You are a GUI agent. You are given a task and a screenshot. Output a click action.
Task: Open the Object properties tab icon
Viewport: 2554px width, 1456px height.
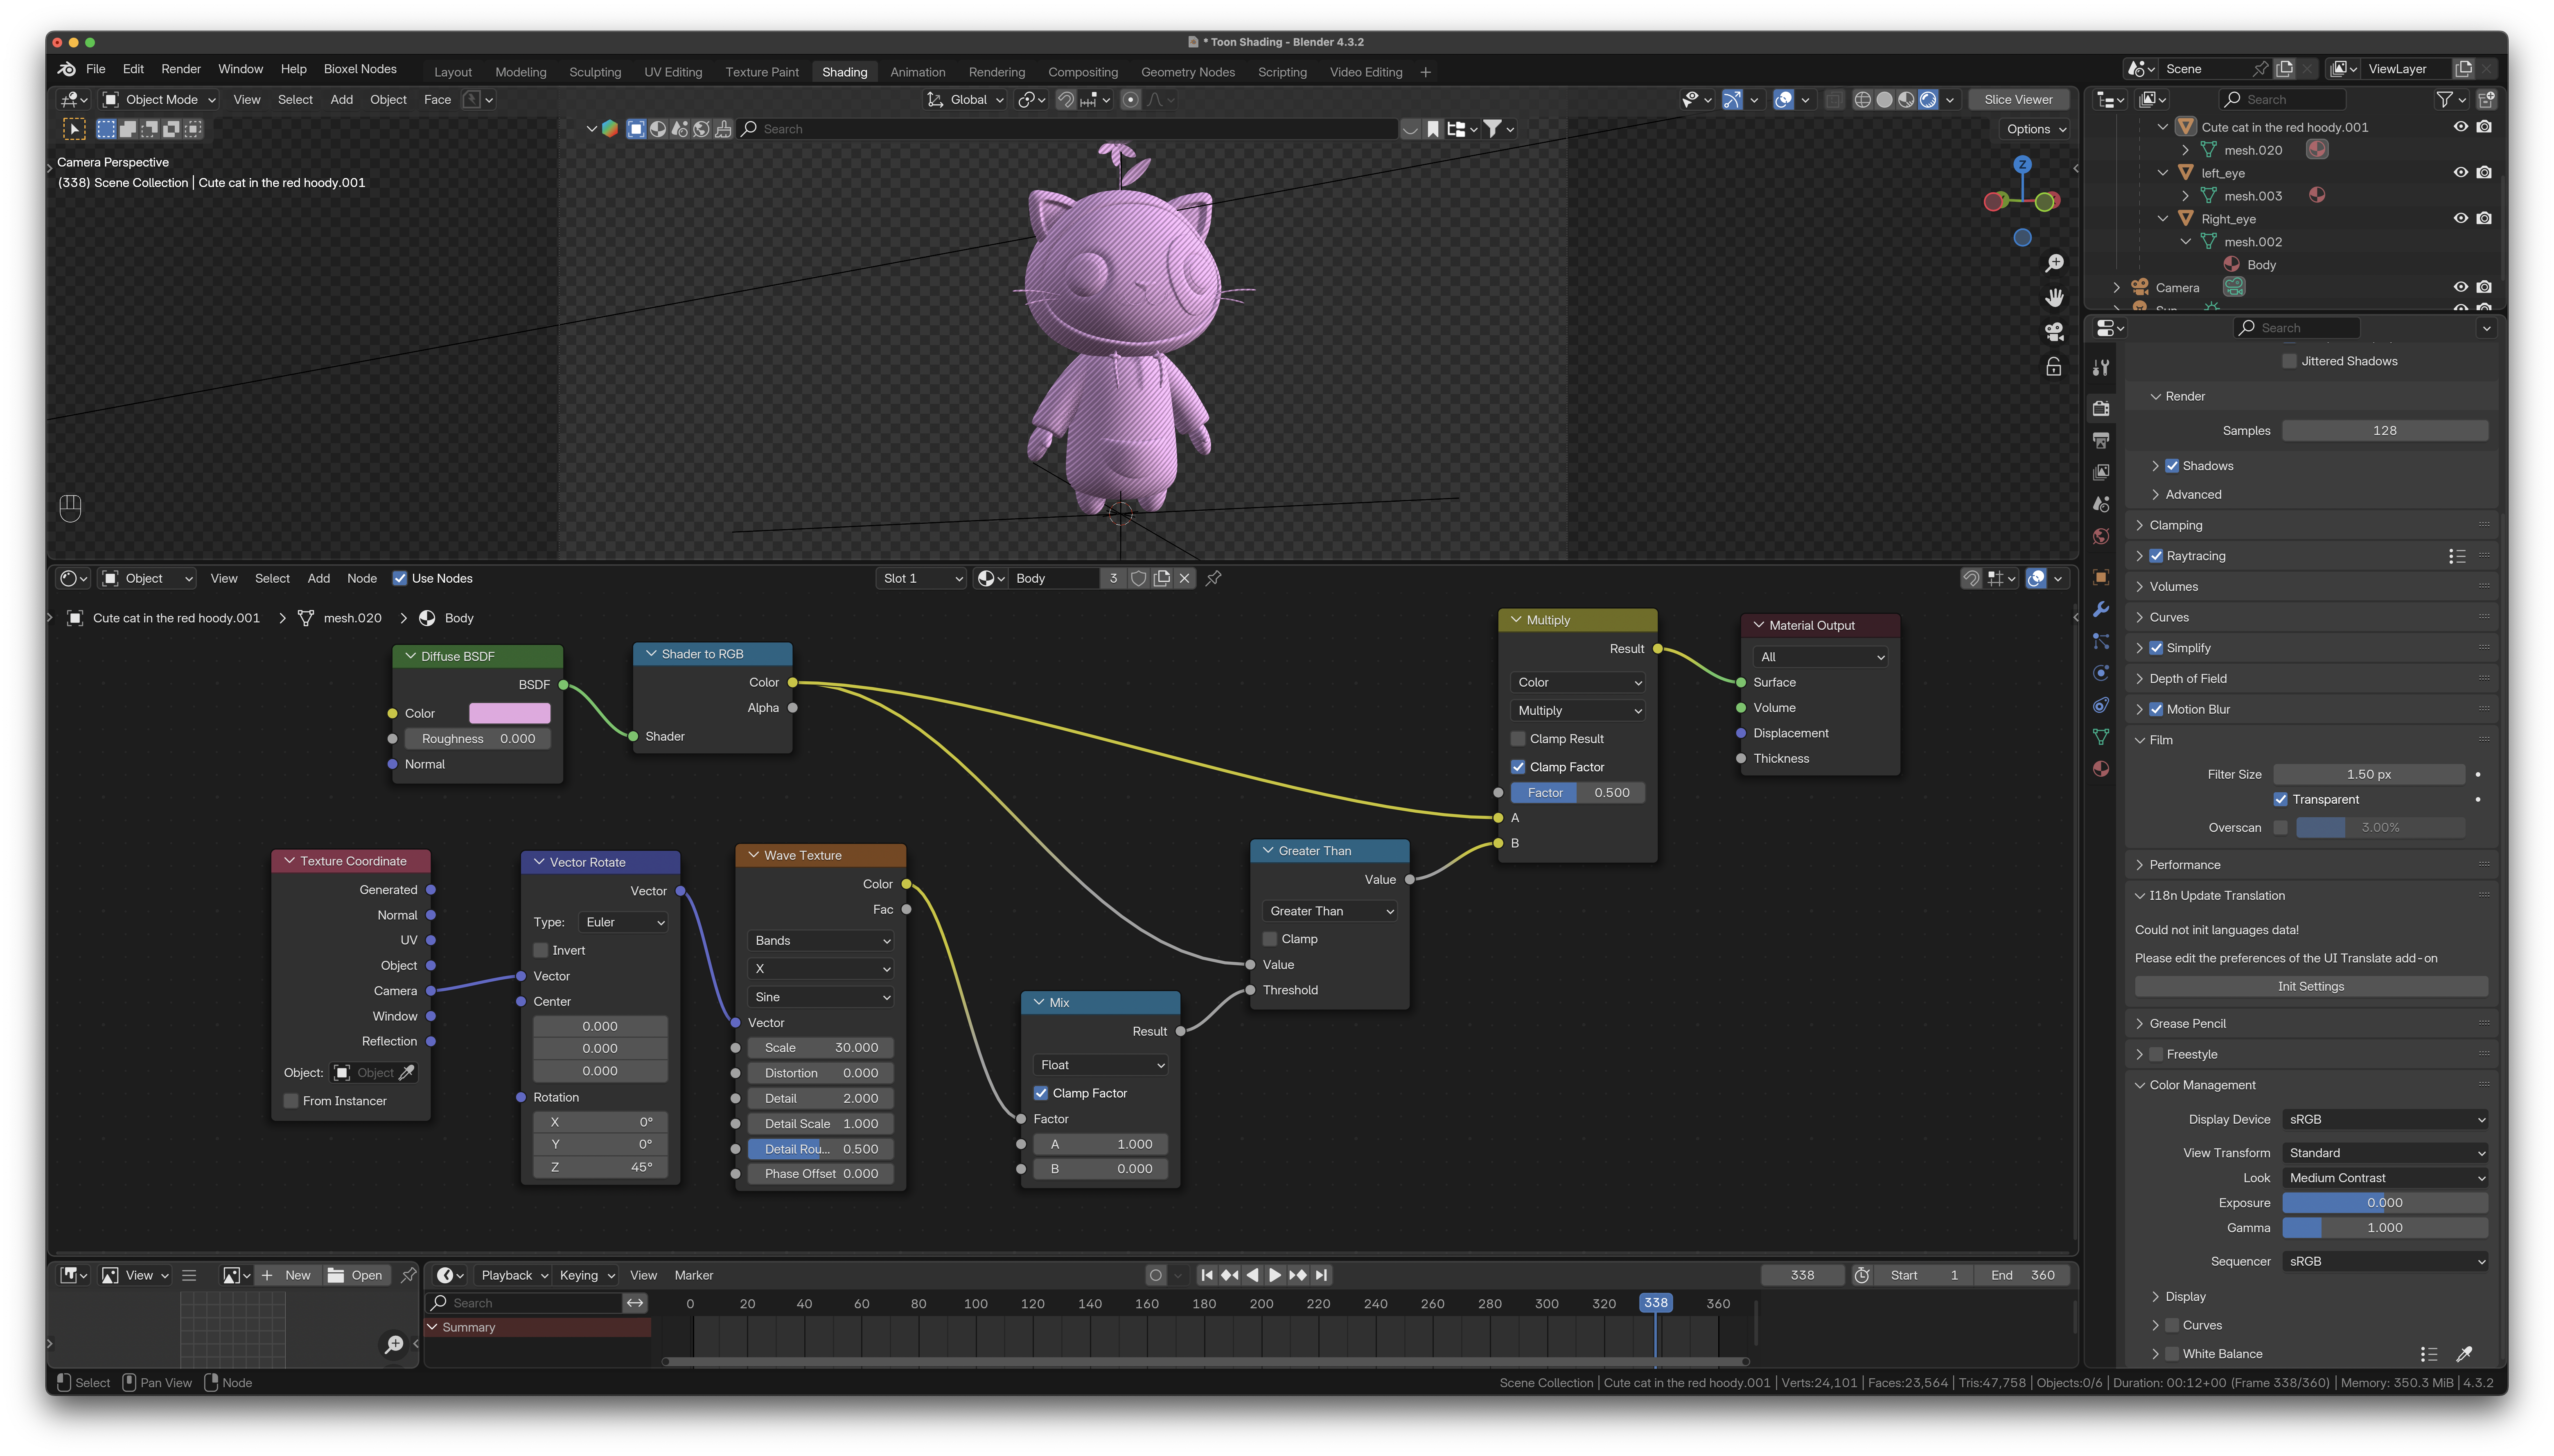(x=2101, y=577)
